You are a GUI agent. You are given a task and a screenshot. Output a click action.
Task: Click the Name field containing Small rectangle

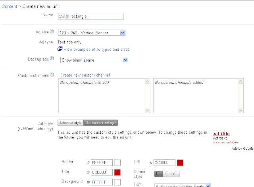coord(91,16)
